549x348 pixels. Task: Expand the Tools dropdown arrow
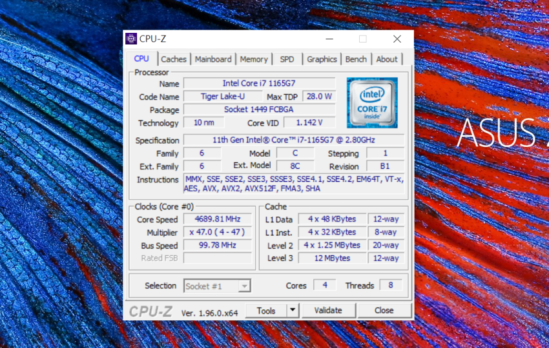pos(293,311)
